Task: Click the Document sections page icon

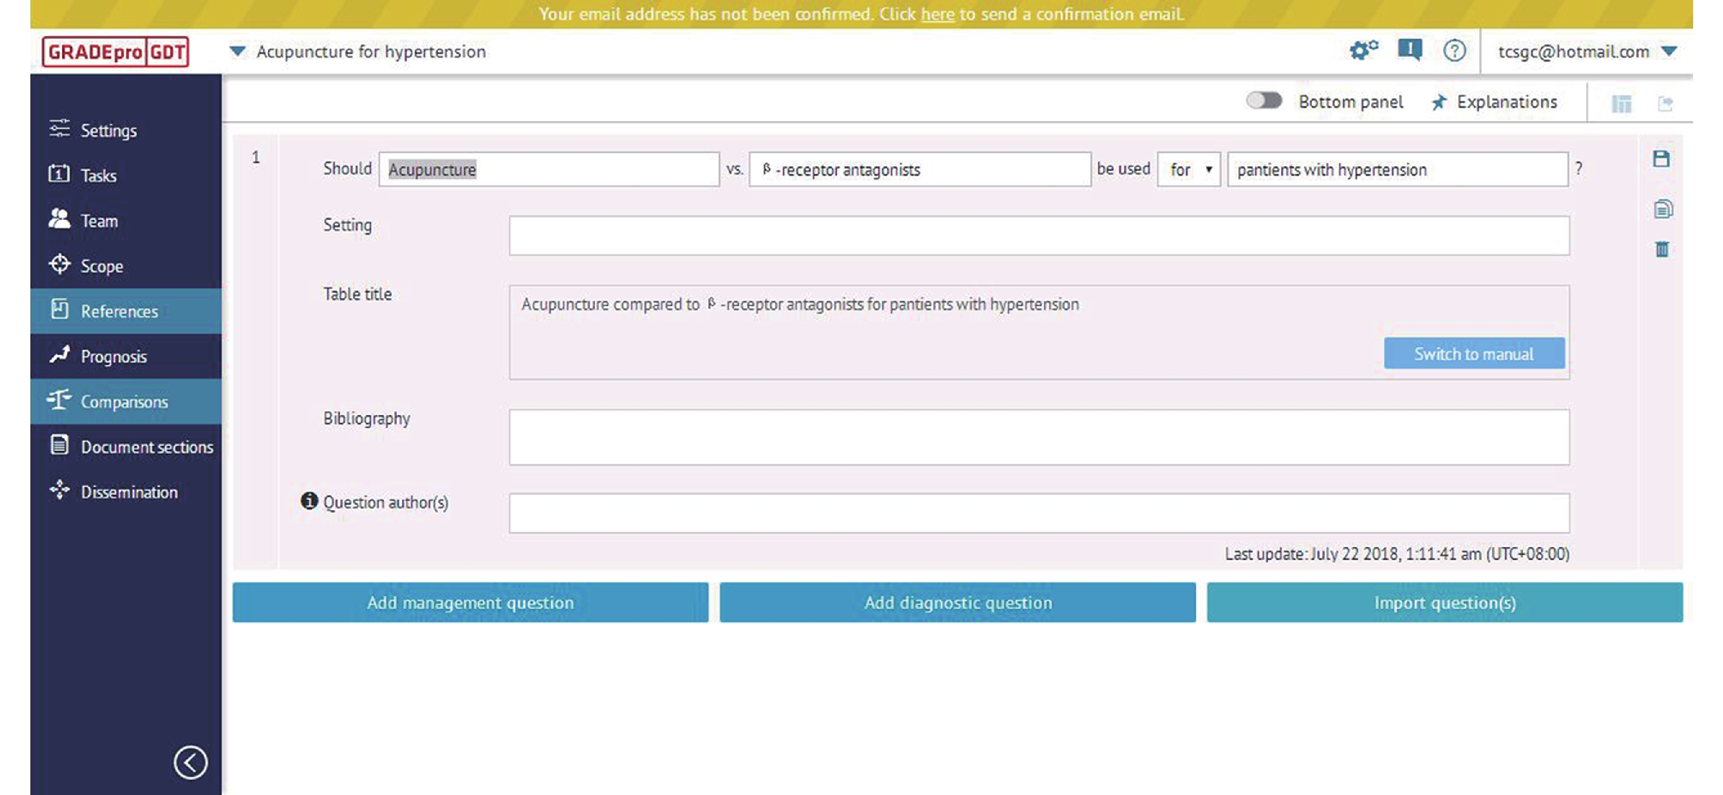Action: [60, 445]
